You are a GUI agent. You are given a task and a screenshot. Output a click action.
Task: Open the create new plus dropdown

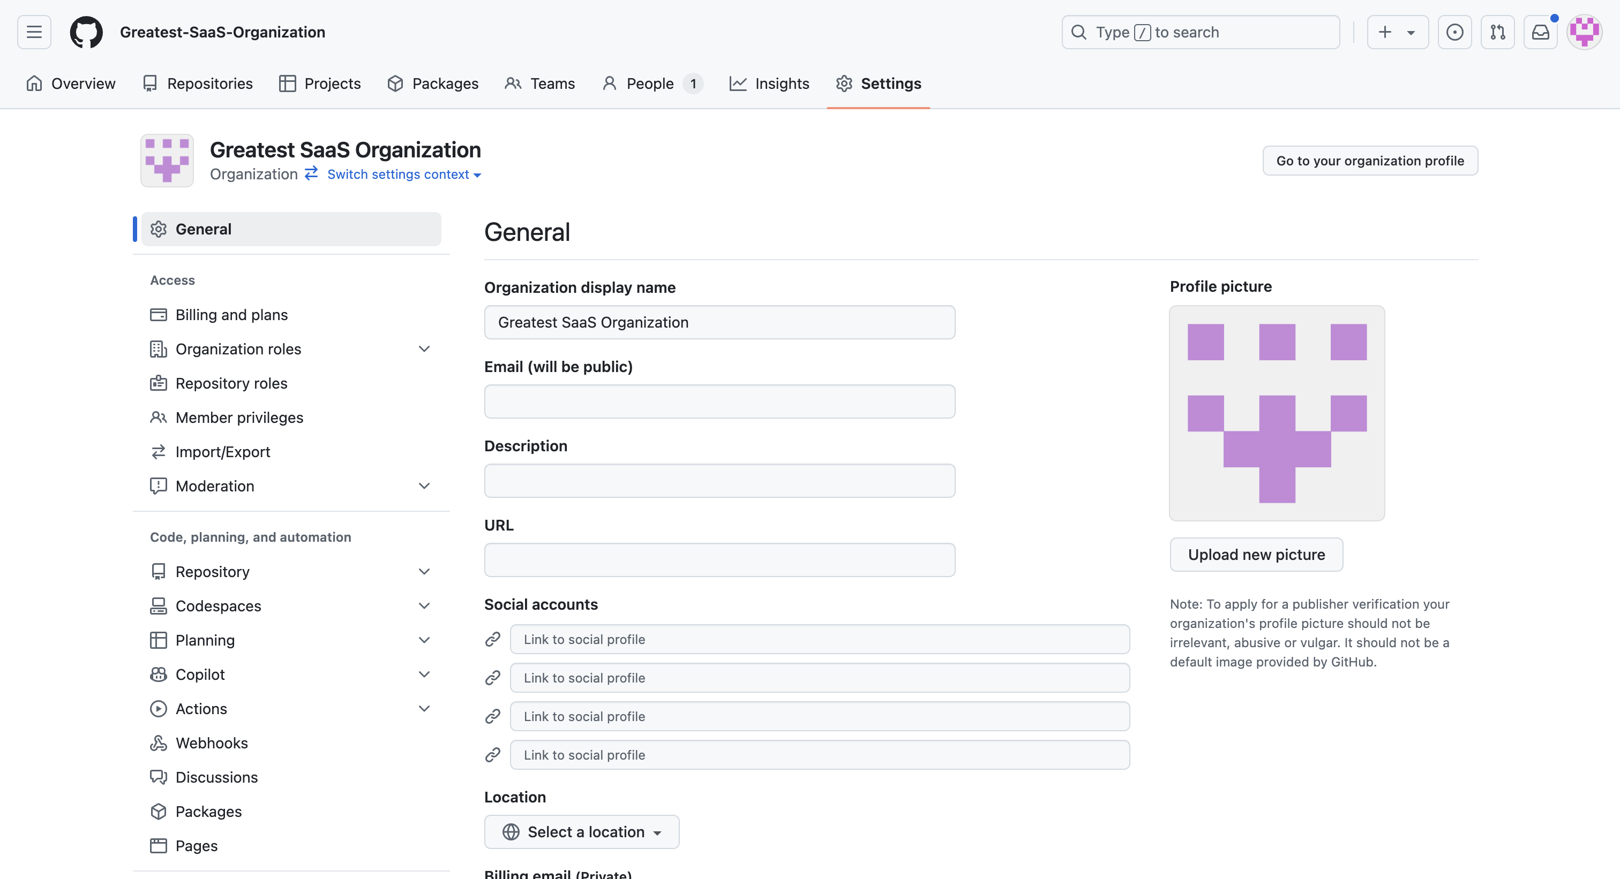[1397, 32]
